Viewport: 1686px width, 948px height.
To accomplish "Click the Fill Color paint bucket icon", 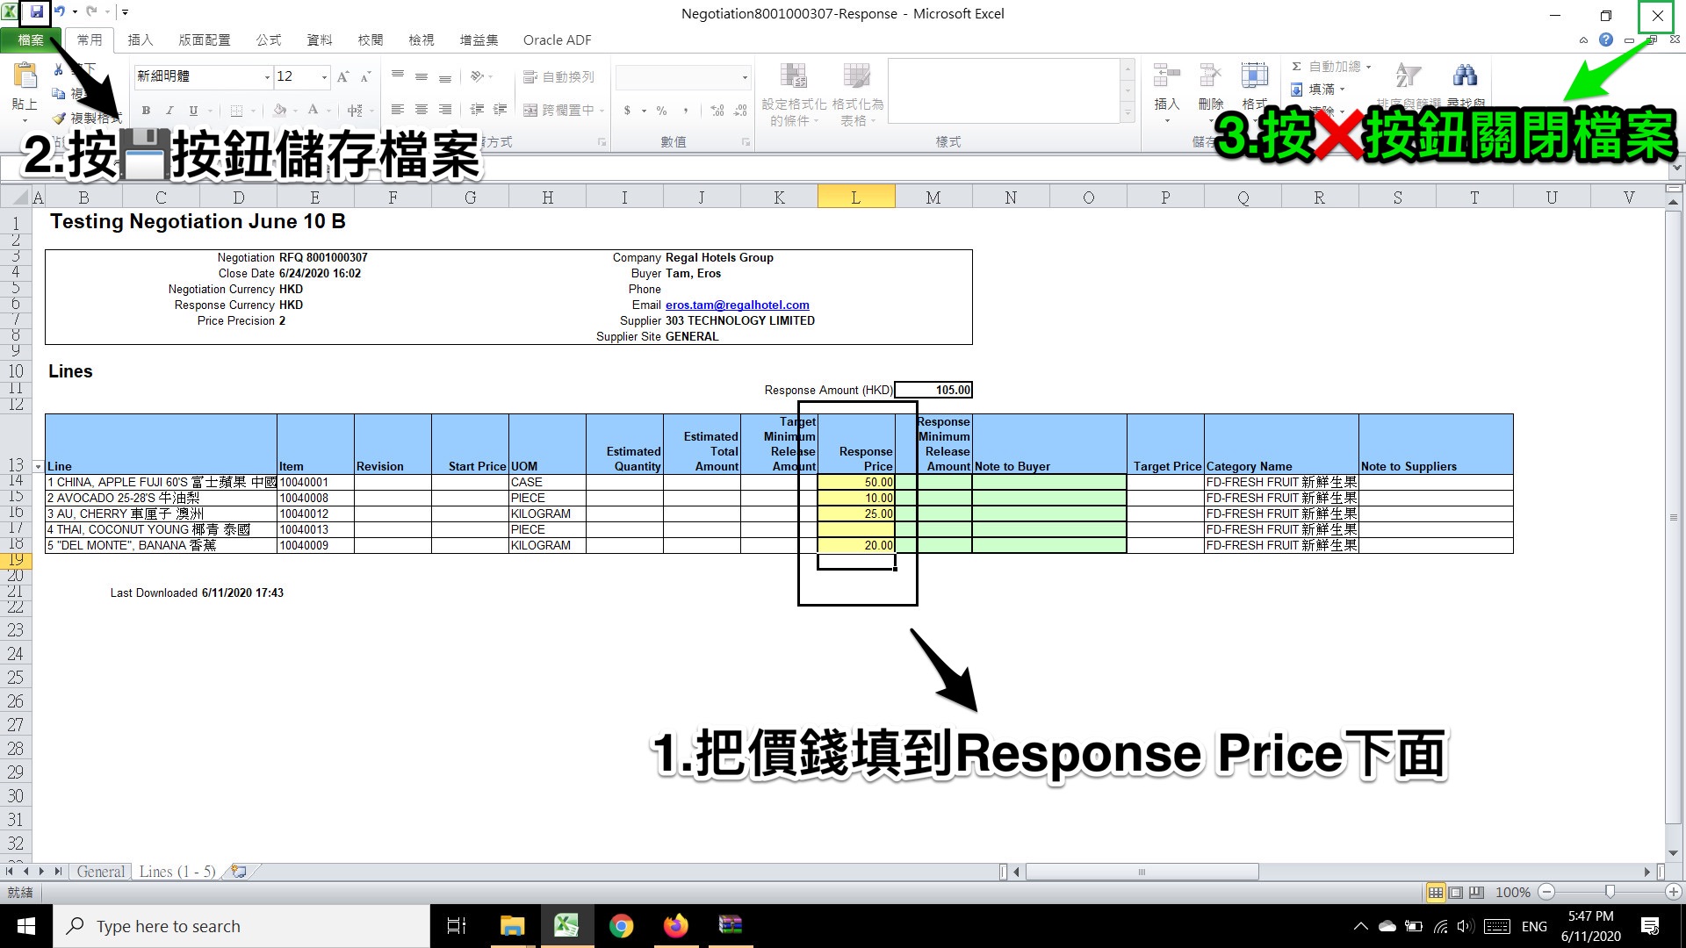I will point(279,111).
